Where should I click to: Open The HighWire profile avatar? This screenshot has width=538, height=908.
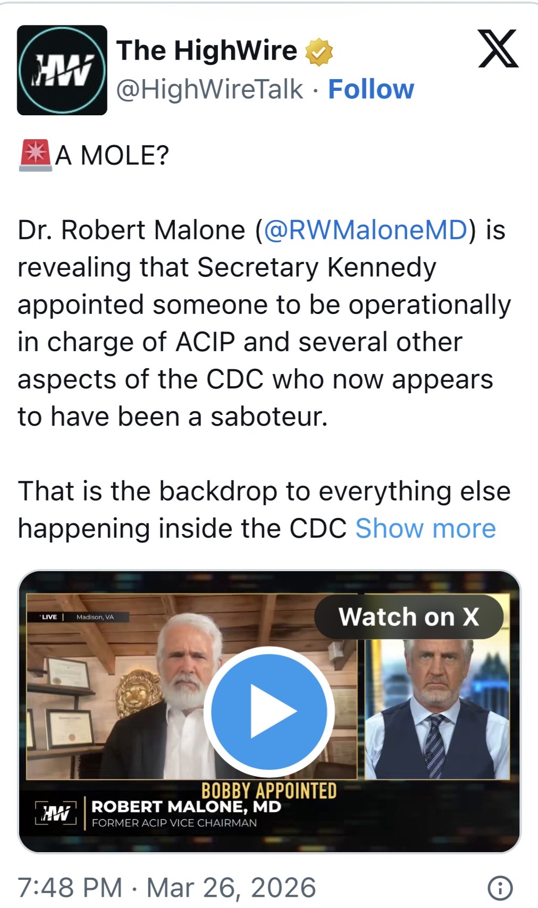(62, 70)
